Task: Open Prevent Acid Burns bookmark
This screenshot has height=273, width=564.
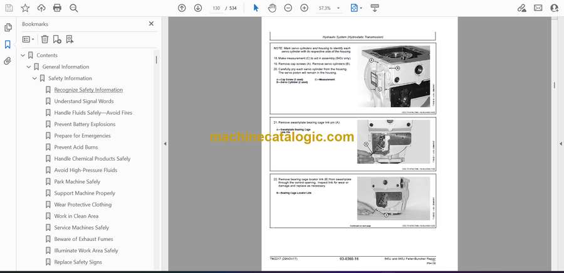Action: coord(76,147)
